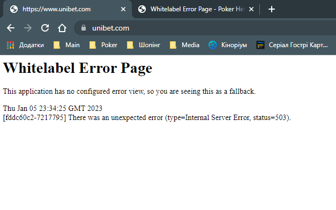336x210 pixels.
Task: Close the https://www.unibet.com tab
Action: coord(123,9)
